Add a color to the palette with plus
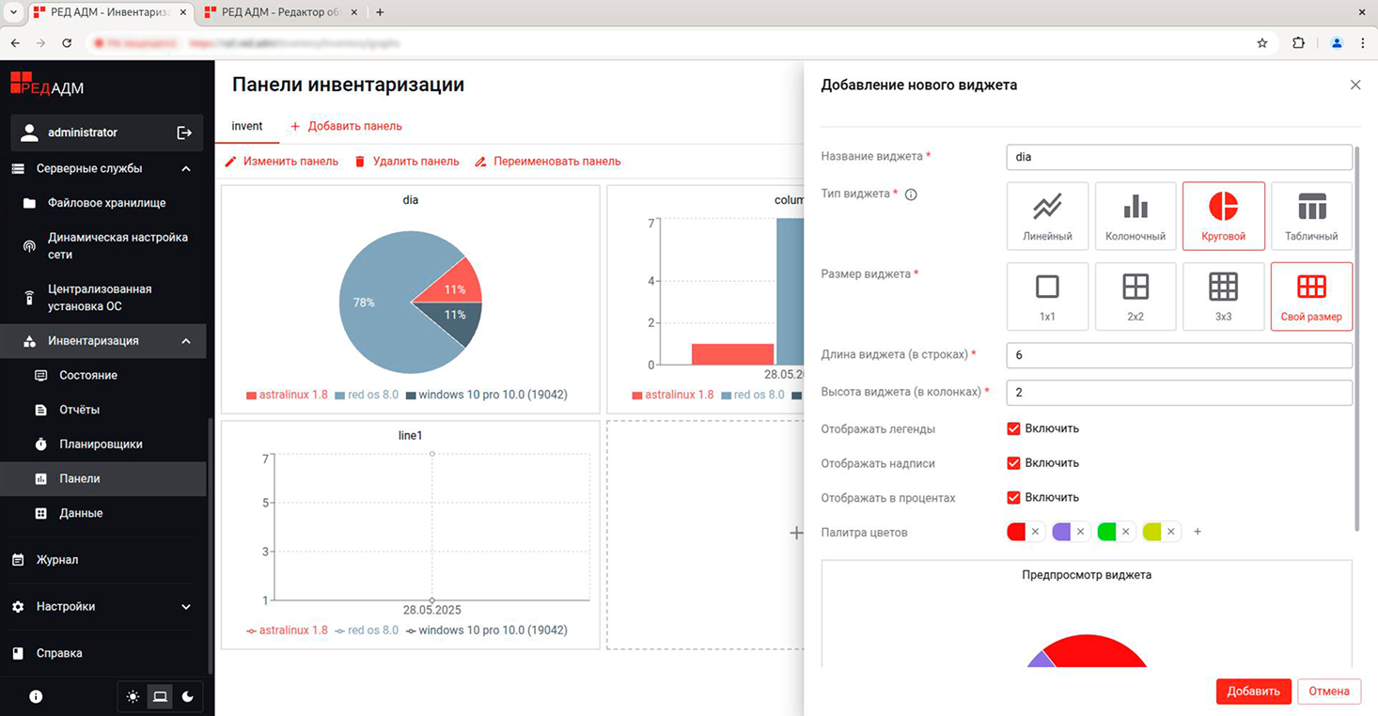The height and width of the screenshot is (716, 1378). (x=1198, y=532)
